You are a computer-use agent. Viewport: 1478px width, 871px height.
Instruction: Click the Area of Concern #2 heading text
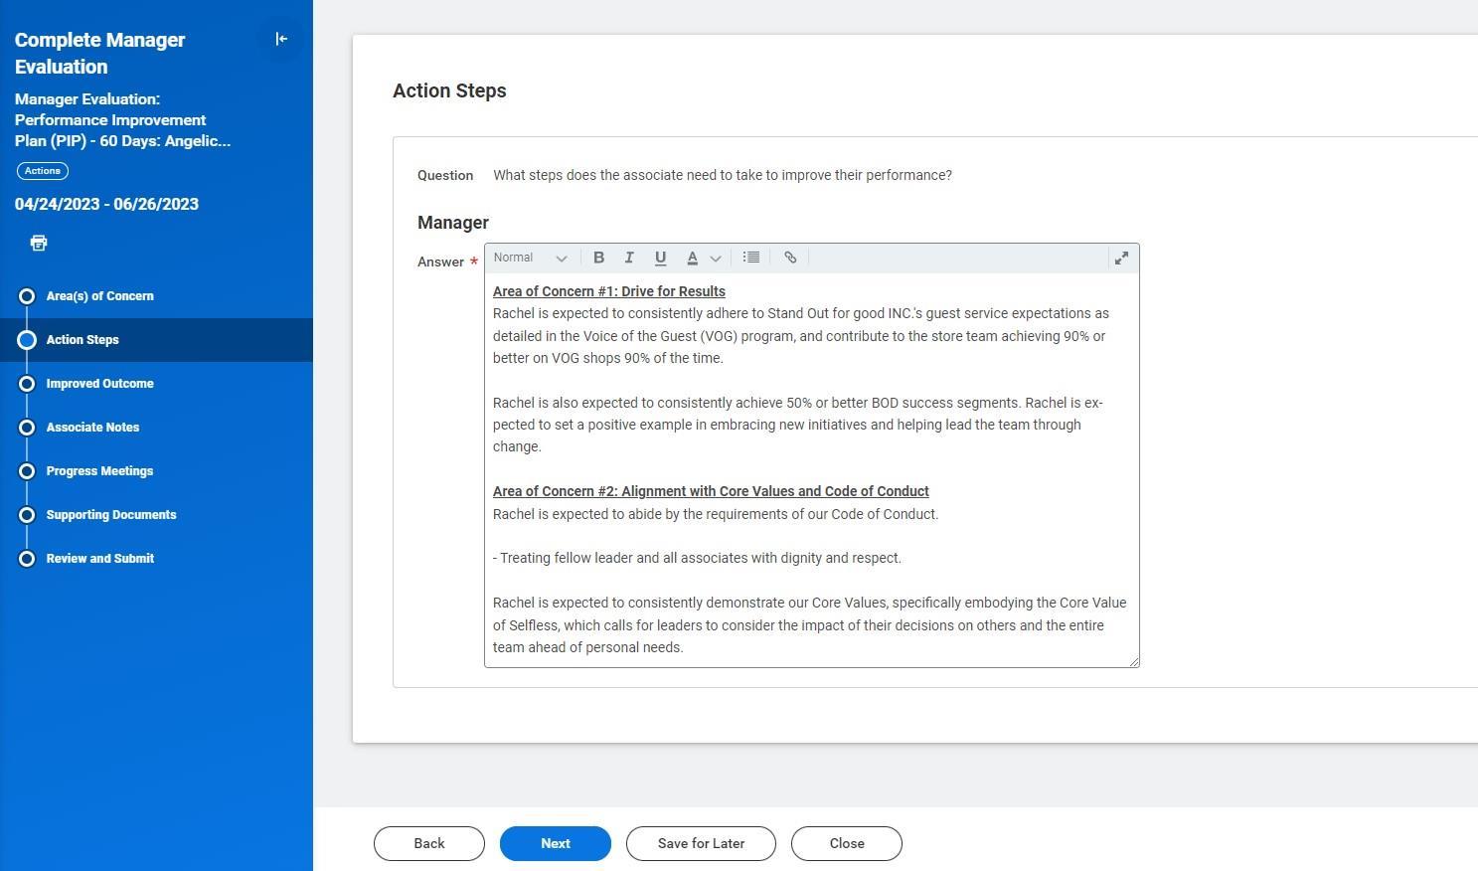(711, 491)
